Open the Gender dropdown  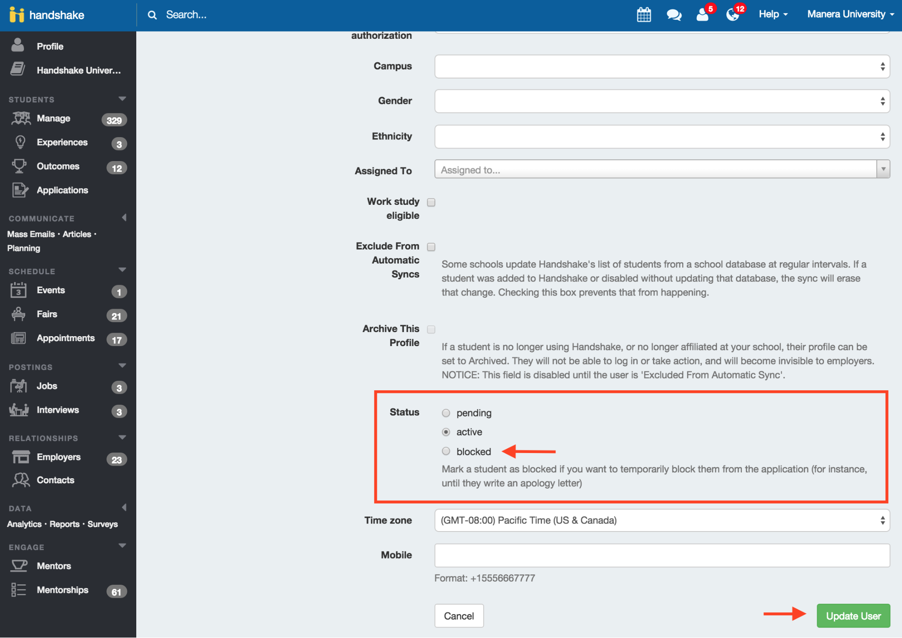(662, 101)
